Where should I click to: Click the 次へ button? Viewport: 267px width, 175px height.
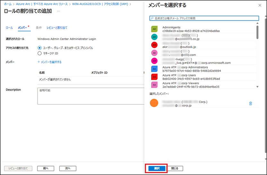(x=68, y=168)
